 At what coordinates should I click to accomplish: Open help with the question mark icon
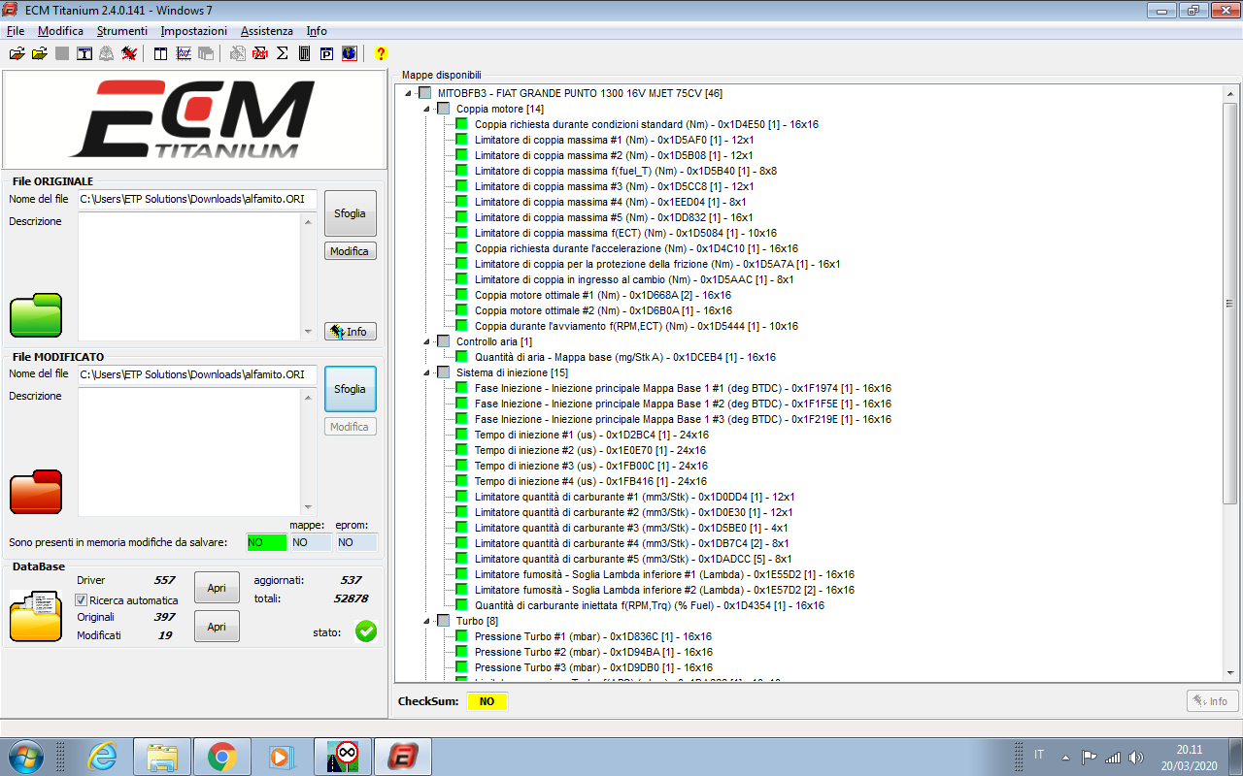381,53
